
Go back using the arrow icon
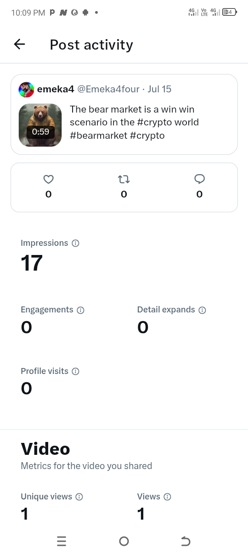click(19, 44)
